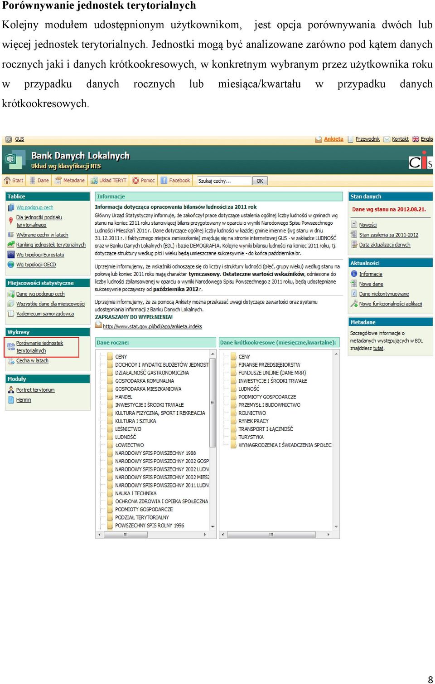Click the Wybrane cechy w latach icon
This screenshot has height=684, width=435.
tap(11, 235)
